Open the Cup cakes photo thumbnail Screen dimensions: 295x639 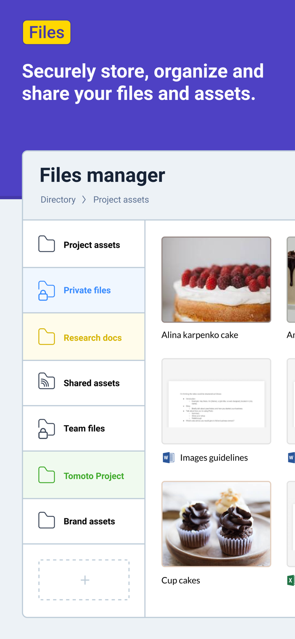(216, 524)
